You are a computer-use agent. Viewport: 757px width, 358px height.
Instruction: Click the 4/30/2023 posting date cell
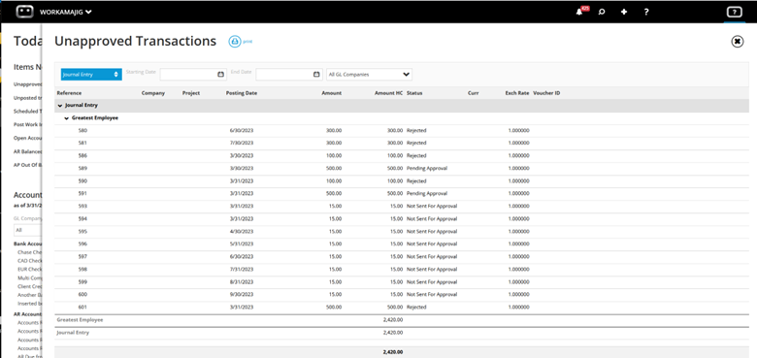click(x=242, y=232)
